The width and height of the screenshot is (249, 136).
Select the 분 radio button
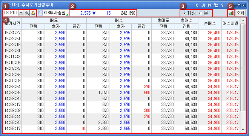point(201,13)
